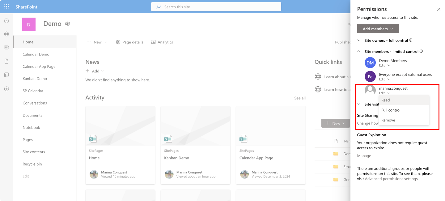
Task: Click the SitePages icon on Home card
Action: point(93,139)
